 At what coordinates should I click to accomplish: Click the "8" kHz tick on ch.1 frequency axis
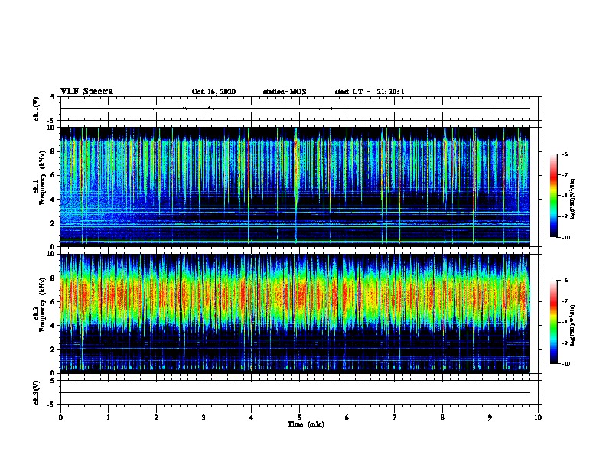pos(53,151)
